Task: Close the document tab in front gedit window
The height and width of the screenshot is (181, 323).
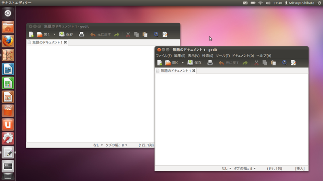Action: (194, 71)
